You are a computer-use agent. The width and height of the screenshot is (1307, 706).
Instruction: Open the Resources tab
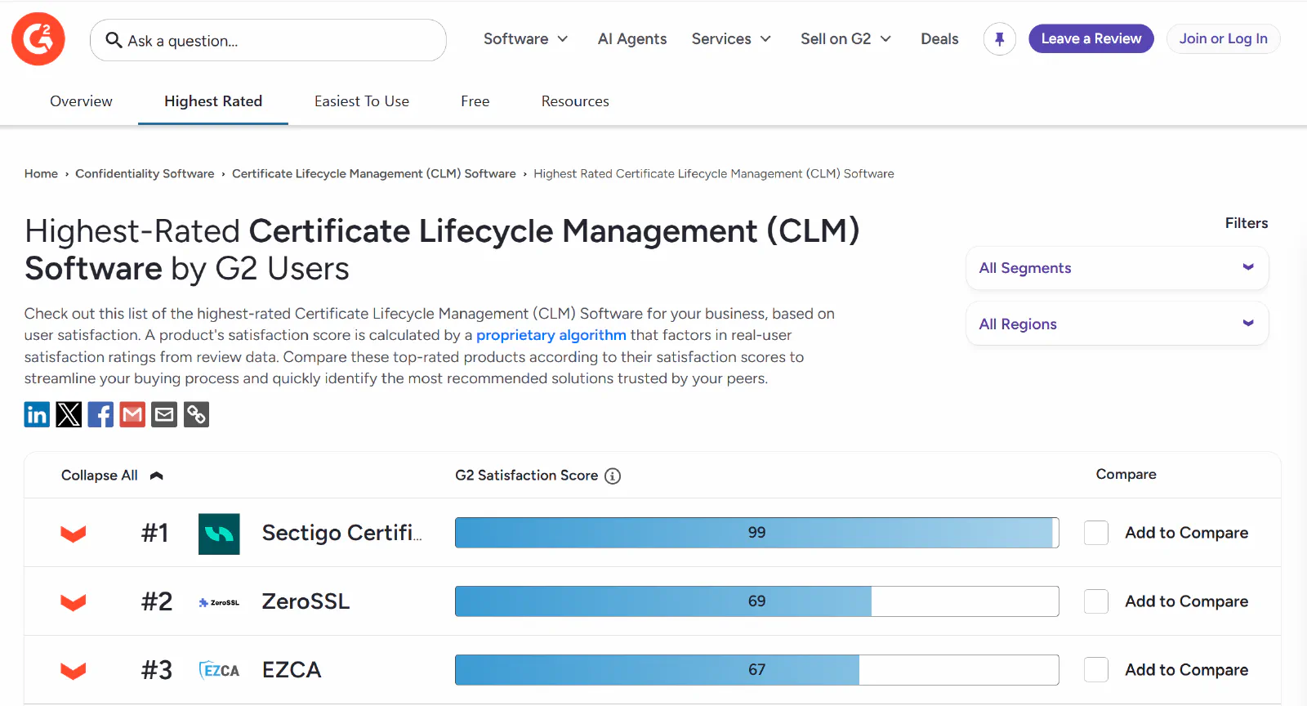pyautogui.click(x=575, y=101)
